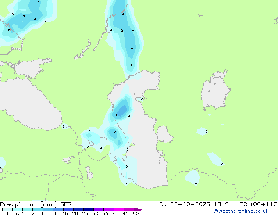Pick the 0.1–0.5 mm lightest legend swatch
This screenshot has height=215, width=278.
tap(7, 209)
